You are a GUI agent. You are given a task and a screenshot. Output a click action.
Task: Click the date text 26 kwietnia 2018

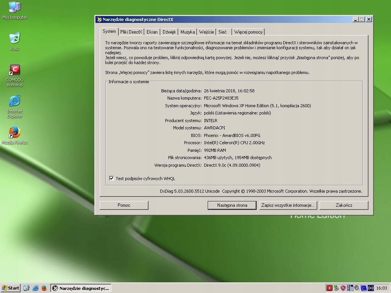click(x=219, y=91)
